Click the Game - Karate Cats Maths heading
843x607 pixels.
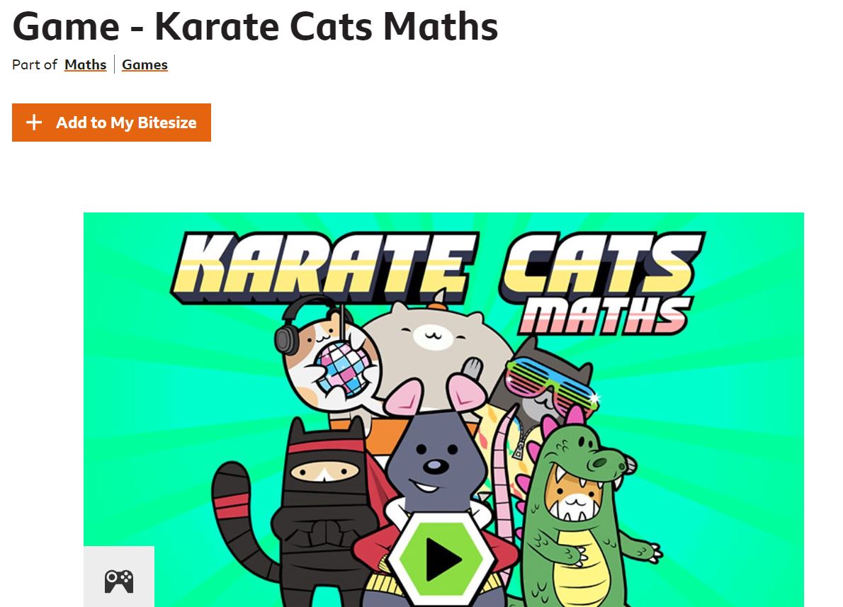(x=255, y=26)
